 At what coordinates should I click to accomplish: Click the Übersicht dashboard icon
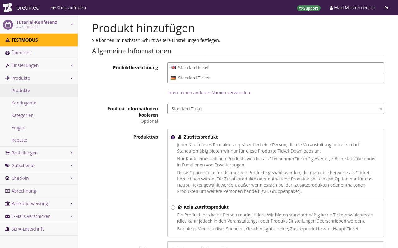(x=7, y=53)
